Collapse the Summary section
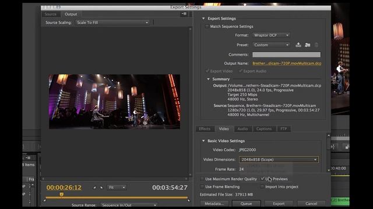This screenshot has width=373, height=209. (209, 79)
